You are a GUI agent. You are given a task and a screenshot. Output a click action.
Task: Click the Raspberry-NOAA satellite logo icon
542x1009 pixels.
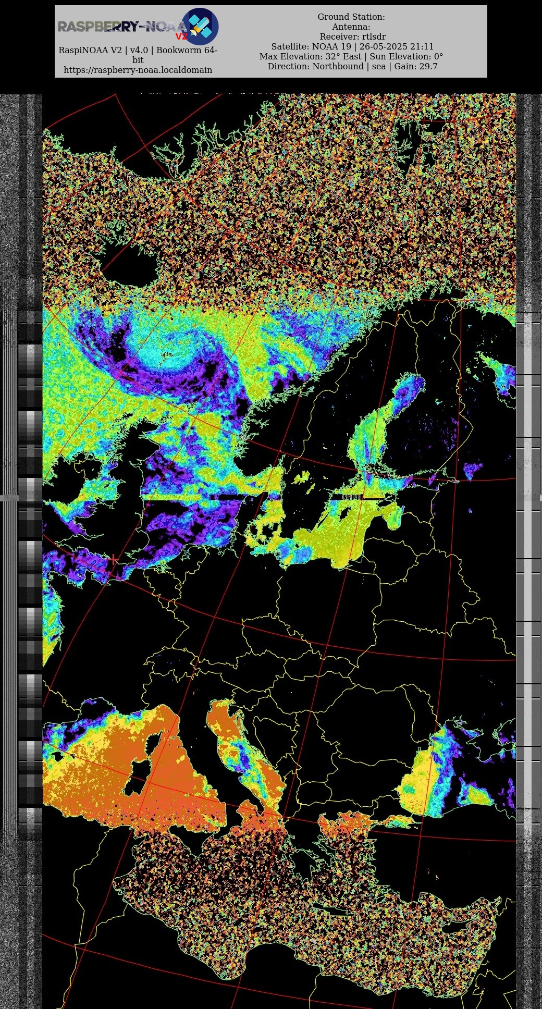pyautogui.click(x=200, y=26)
